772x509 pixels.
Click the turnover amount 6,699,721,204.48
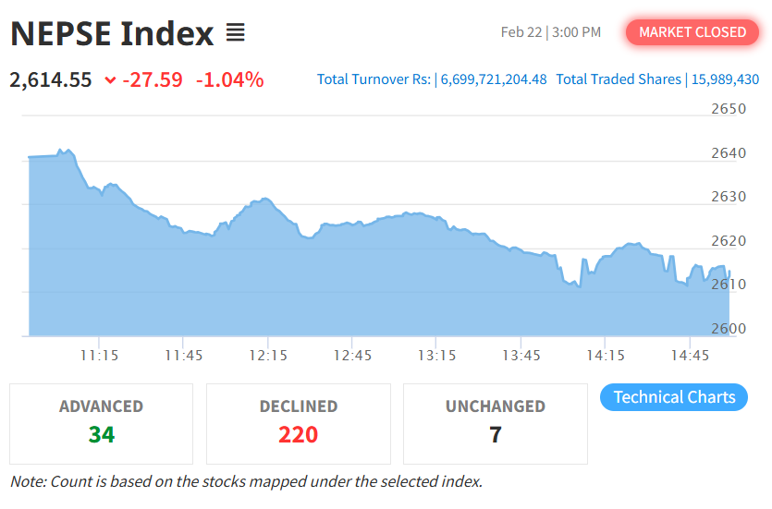pos(494,79)
